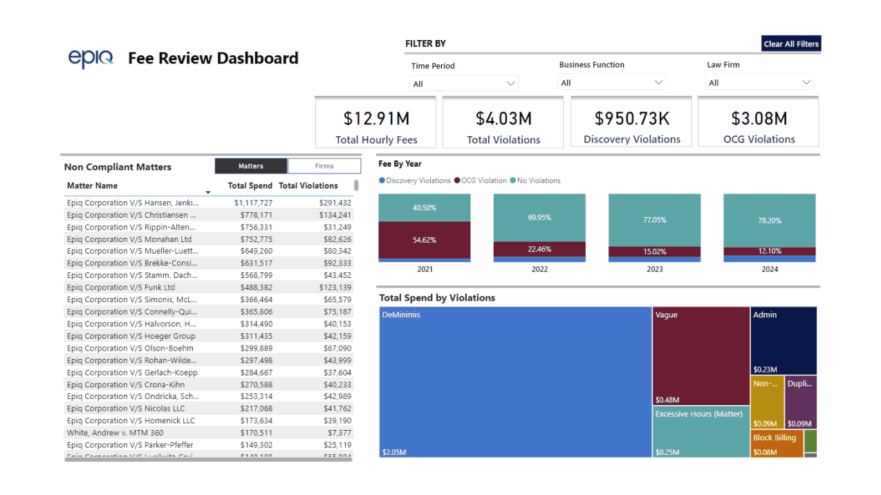Select the Parker-Pfeffer matter row
Viewport: 881px width, 495px height.
[x=208, y=445]
